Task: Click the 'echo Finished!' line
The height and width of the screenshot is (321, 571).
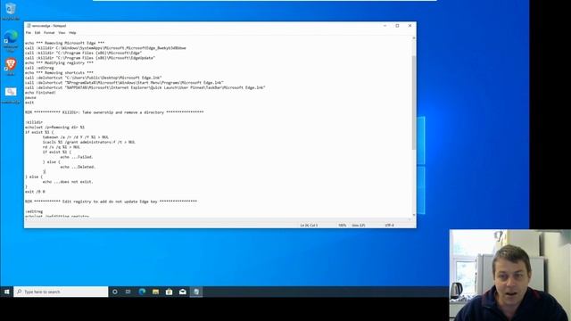Action: click(x=40, y=93)
